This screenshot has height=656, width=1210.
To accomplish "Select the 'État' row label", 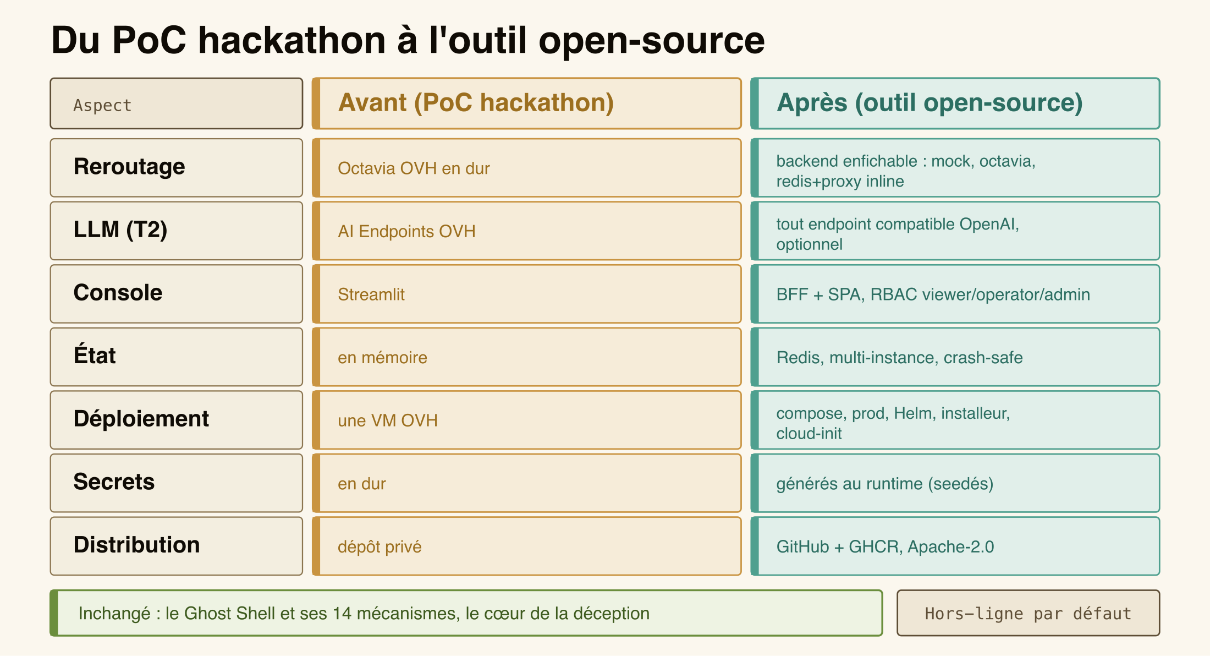I will click(177, 357).
